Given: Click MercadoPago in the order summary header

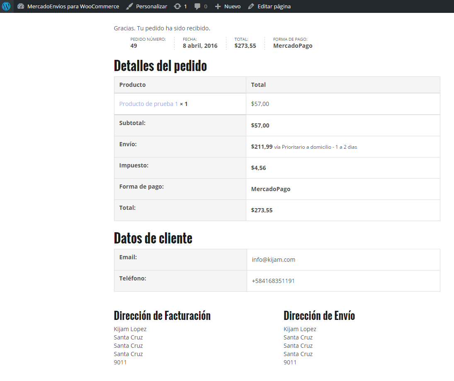Looking at the screenshot, I should (x=293, y=46).
